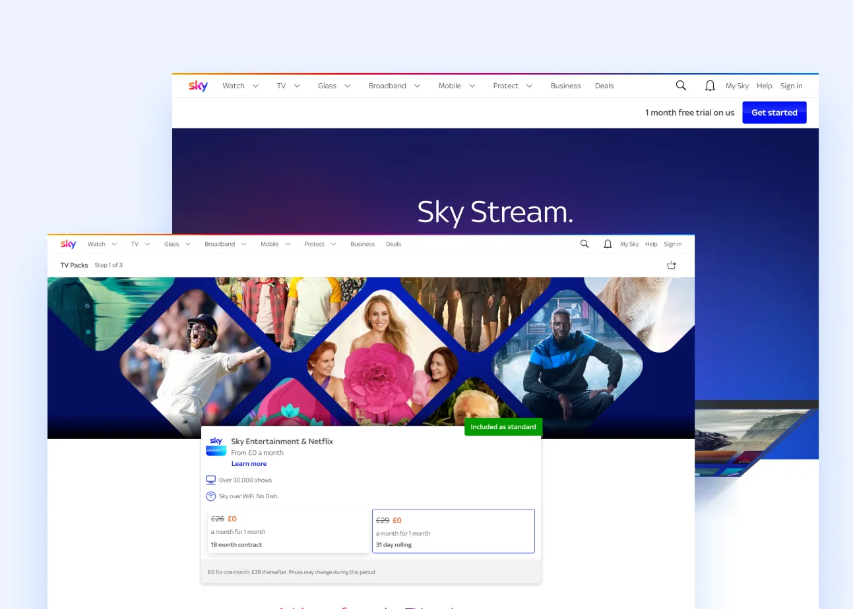The width and height of the screenshot is (853, 609).
Task: Click the £0 for one month disclaimer
Action: [x=292, y=572]
